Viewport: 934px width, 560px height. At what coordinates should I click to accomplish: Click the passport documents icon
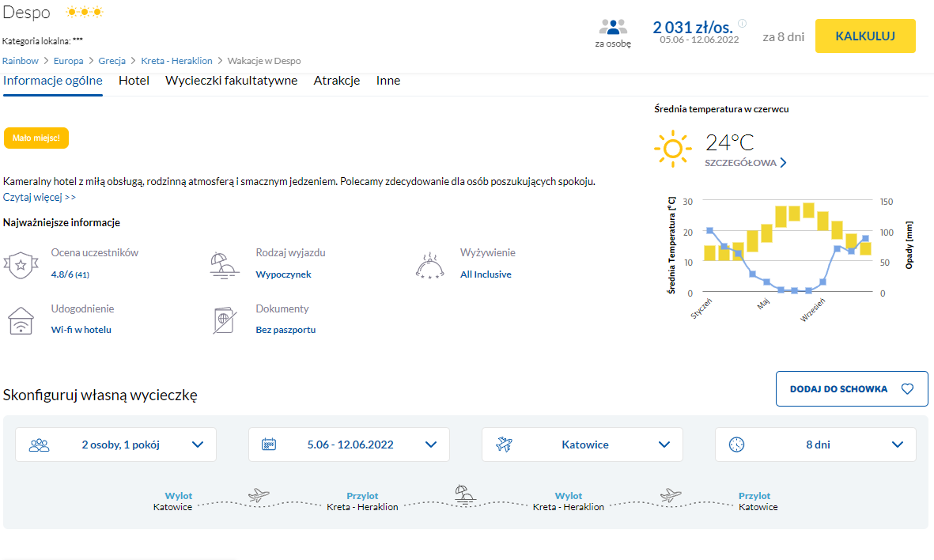(225, 320)
